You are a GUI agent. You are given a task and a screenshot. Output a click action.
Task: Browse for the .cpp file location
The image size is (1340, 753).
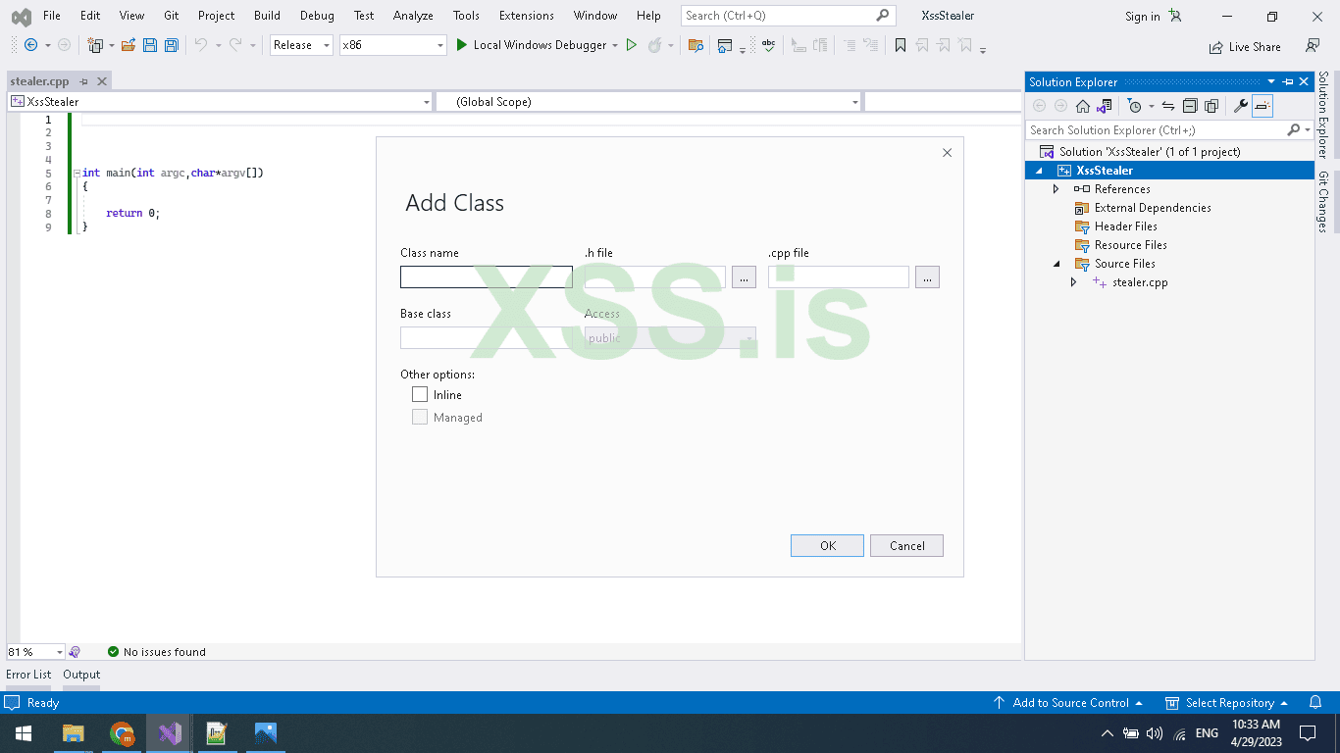tap(927, 277)
